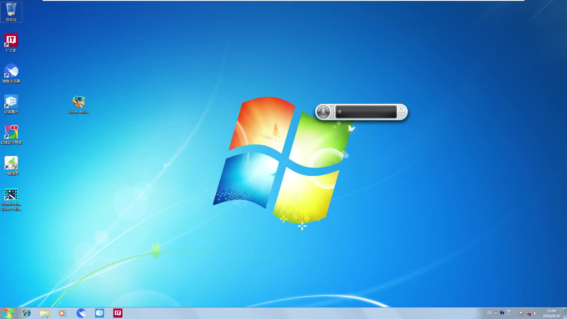Click the clock to open the calendar
This screenshot has height=319, width=567.
(x=551, y=313)
